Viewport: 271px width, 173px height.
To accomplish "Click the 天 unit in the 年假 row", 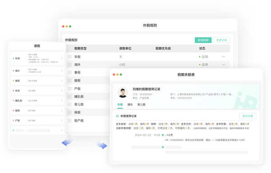I will click(121, 56).
